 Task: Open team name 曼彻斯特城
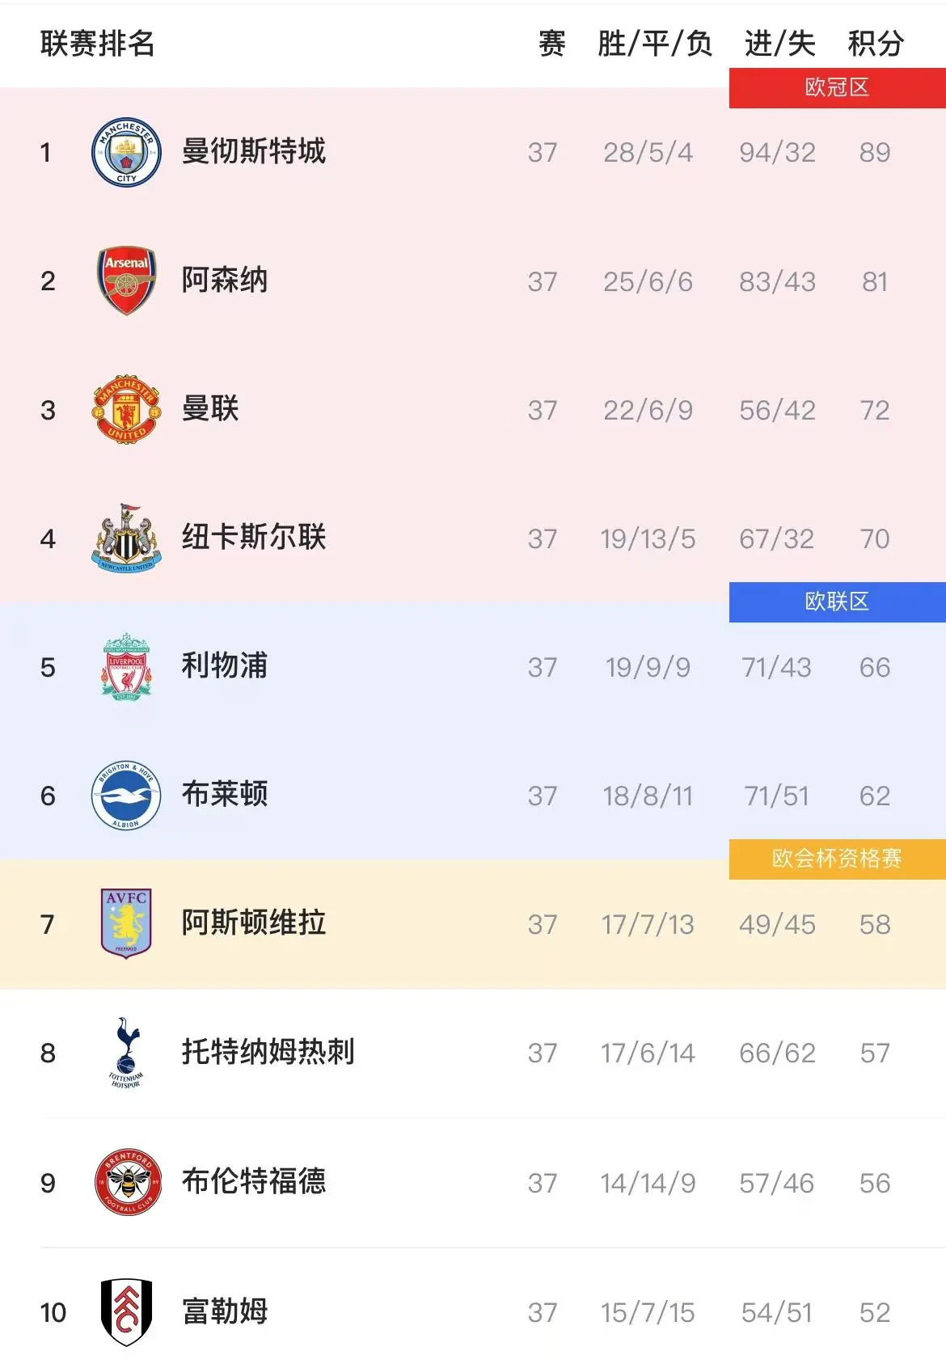coord(254,152)
